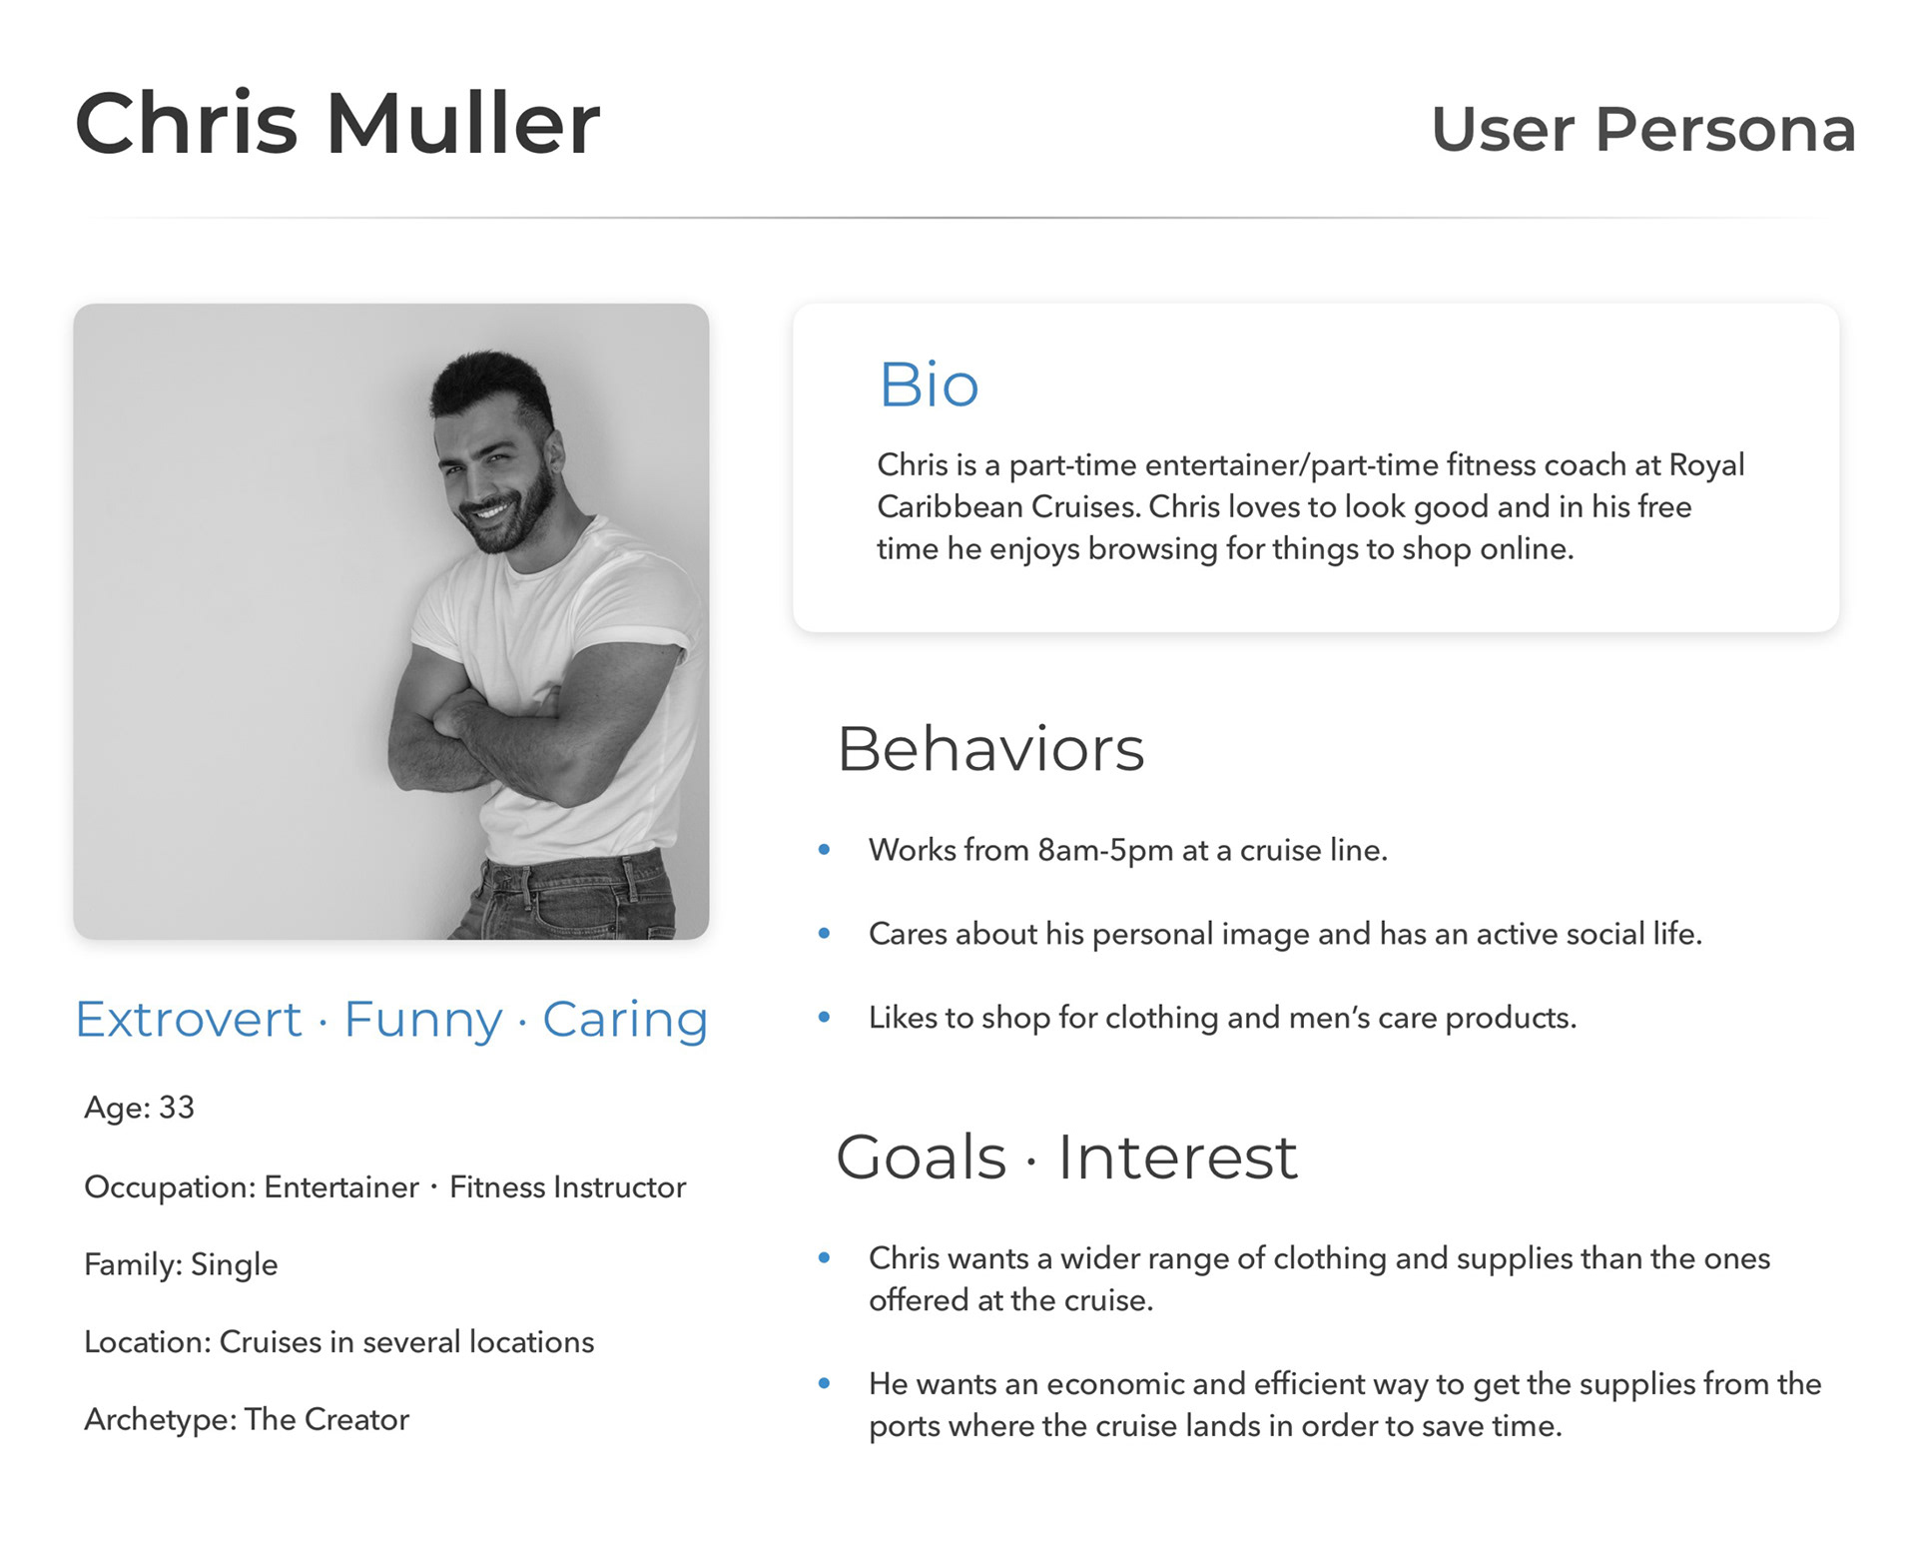Click the Goals · Interest heading
Viewport: 1917px width, 1547px height.
[x=1066, y=1157]
